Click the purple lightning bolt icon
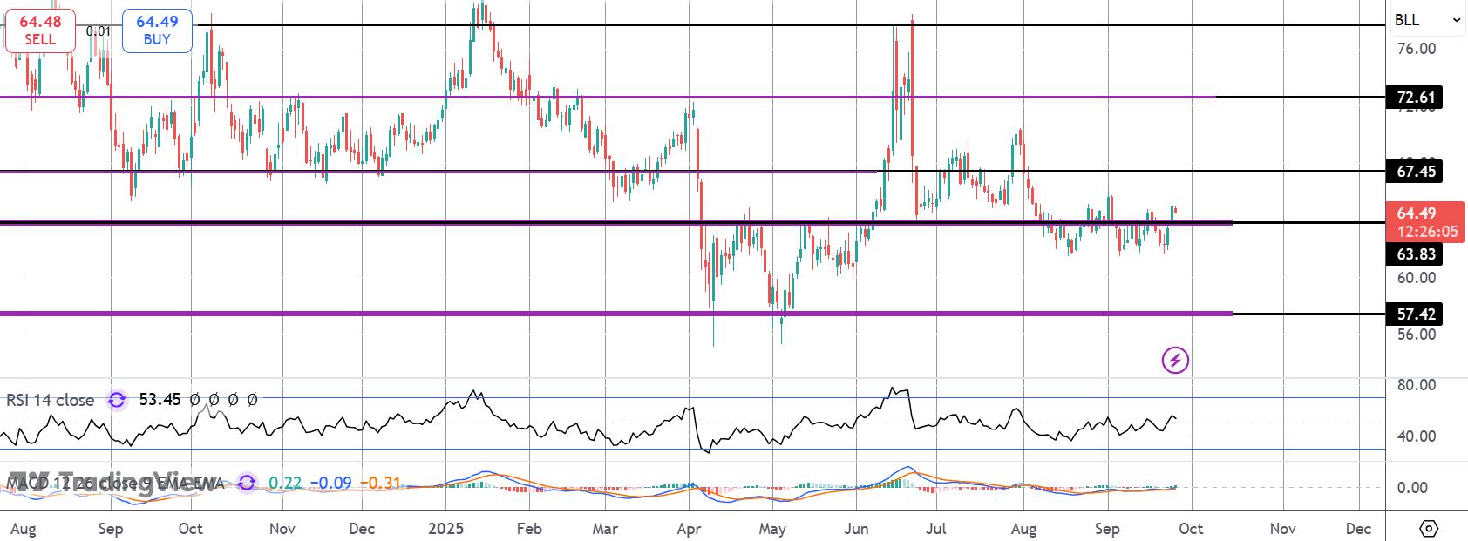The height and width of the screenshot is (541, 1468). (x=1175, y=360)
